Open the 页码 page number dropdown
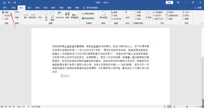 coord(138,19)
